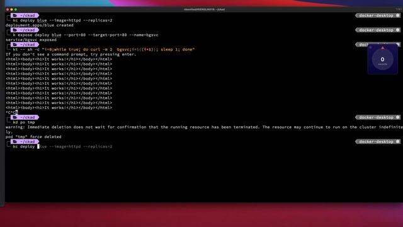403x227 pixels.
Task: Click the output 'service/bgsvc exposed'
Action: tap(31, 40)
